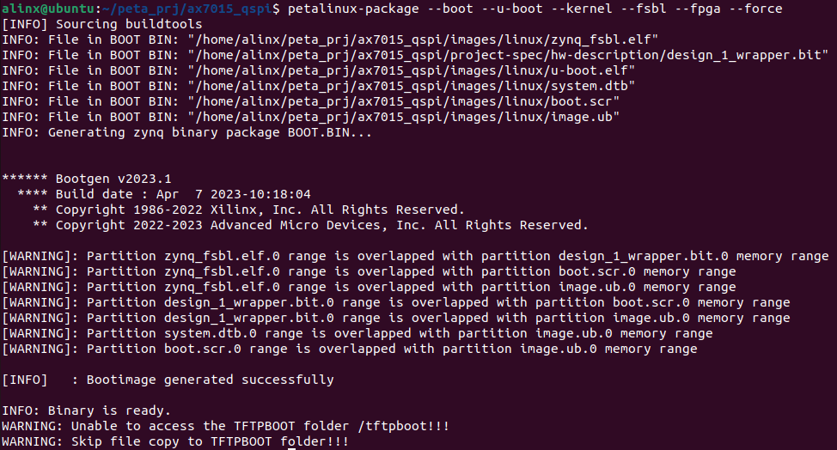Click the u-boot.elf file path line

coord(318,70)
